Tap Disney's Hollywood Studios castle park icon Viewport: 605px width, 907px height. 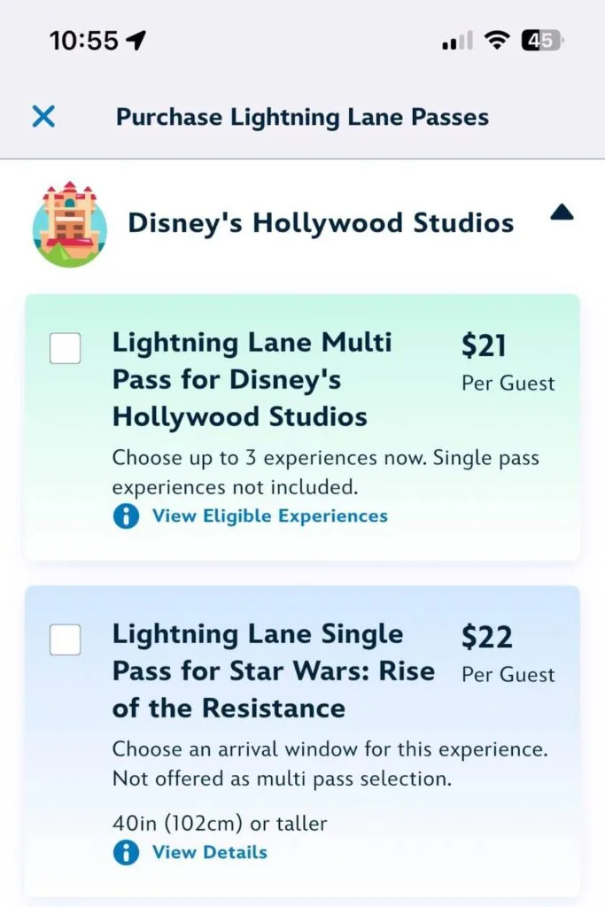(x=69, y=222)
